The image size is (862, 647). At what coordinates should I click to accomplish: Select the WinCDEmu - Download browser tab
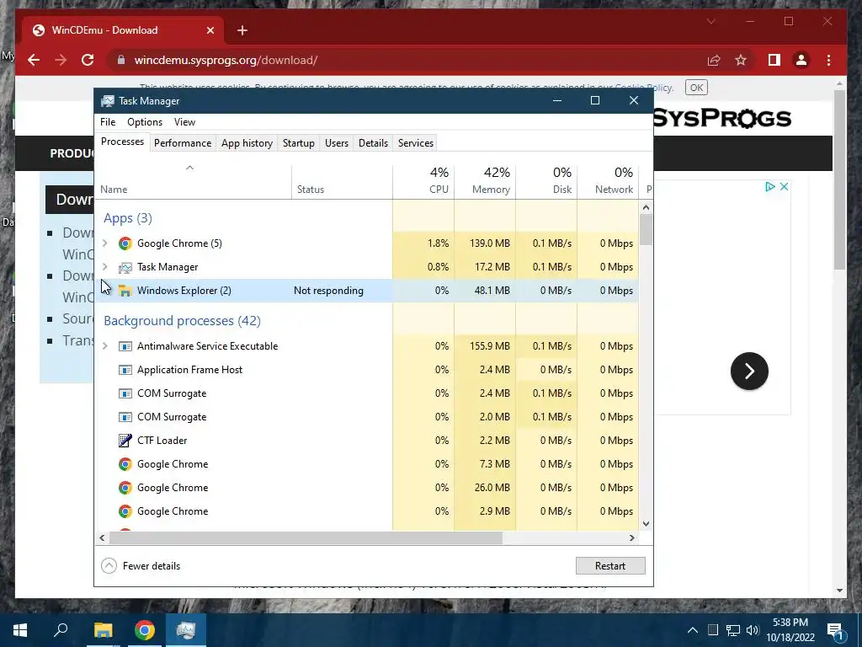(123, 30)
